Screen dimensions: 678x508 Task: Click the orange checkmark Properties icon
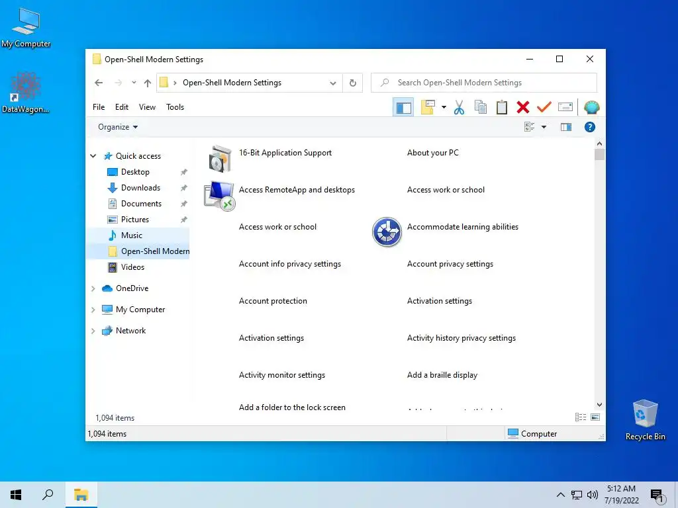tap(544, 106)
